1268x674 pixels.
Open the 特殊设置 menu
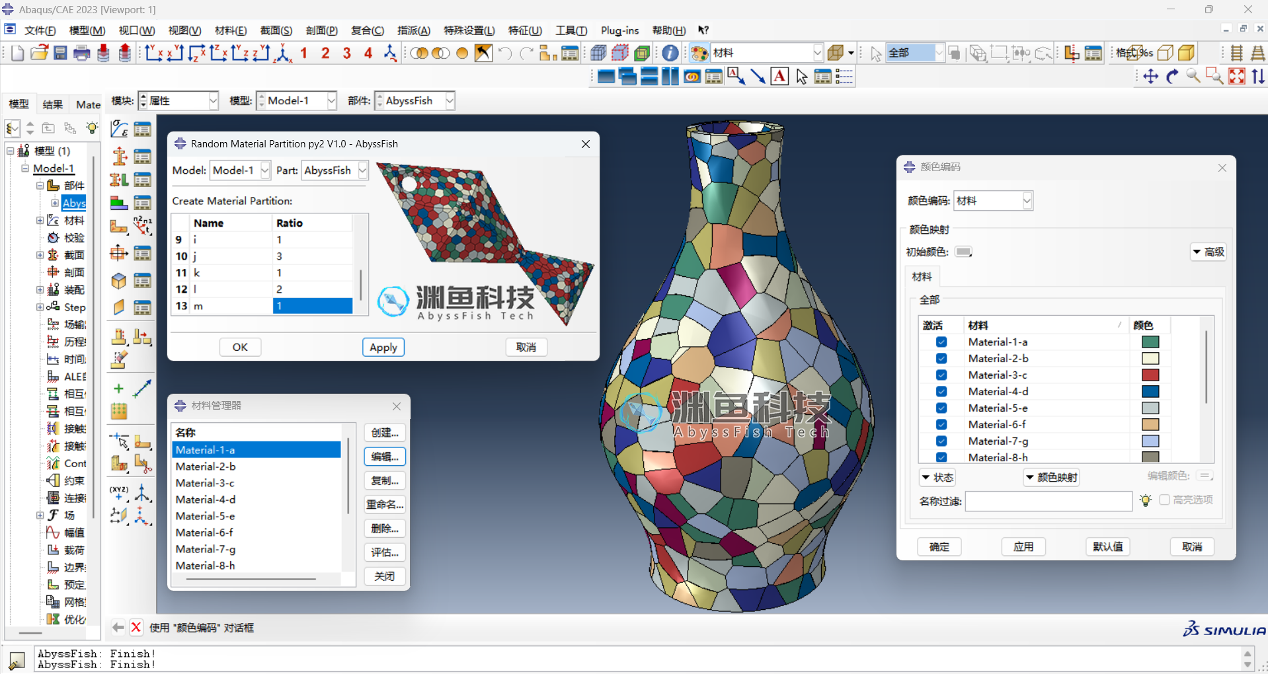pyautogui.click(x=469, y=30)
